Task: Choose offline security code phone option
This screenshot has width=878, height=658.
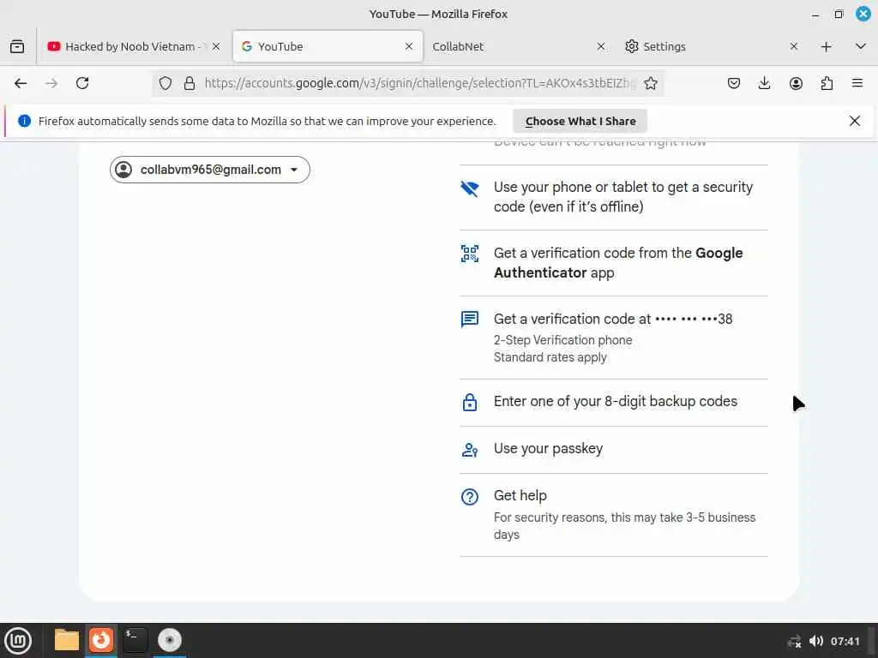Action: [614, 198]
